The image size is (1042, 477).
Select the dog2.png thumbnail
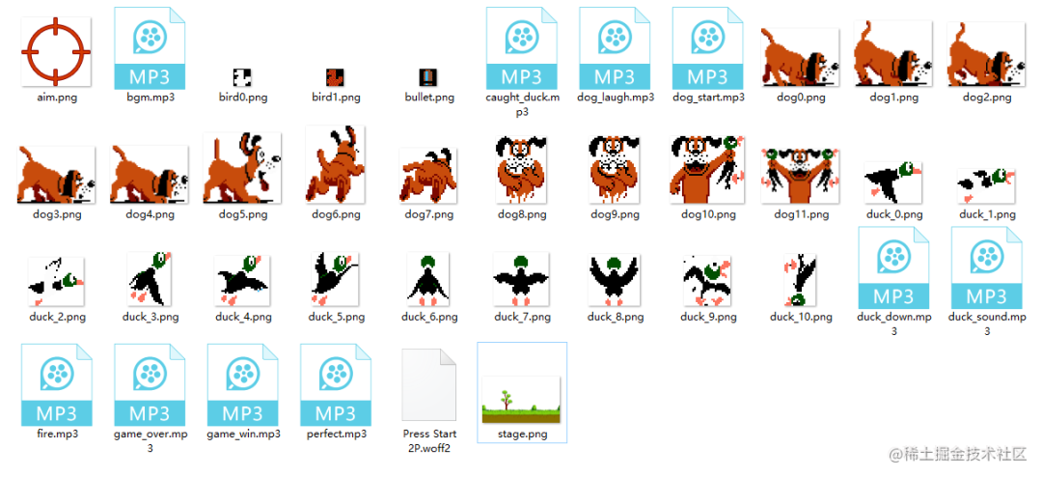[986, 55]
